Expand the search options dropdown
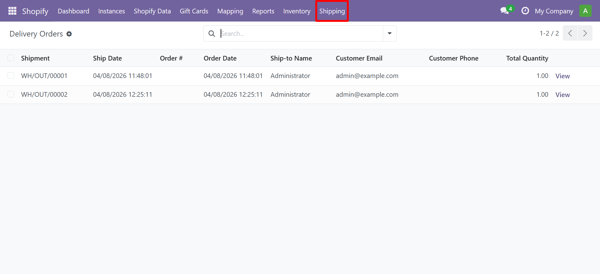The image size is (600, 274). [x=390, y=33]
